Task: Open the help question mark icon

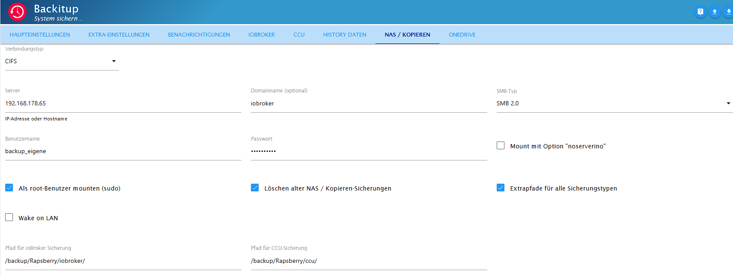Action: tap(700, 12)
